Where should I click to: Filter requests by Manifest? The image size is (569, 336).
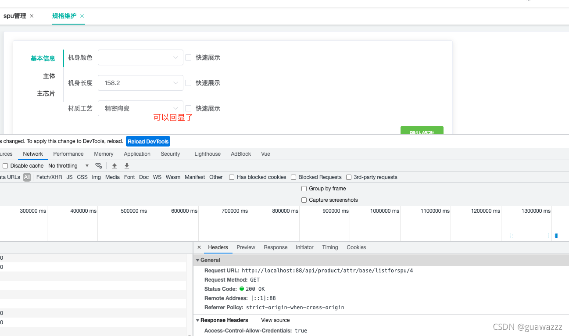click(x=195, y=177)
